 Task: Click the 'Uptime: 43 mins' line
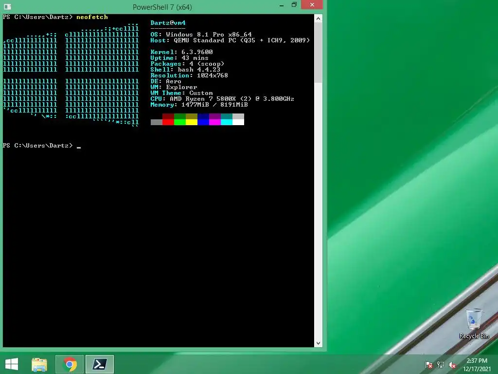click(179, 58)
